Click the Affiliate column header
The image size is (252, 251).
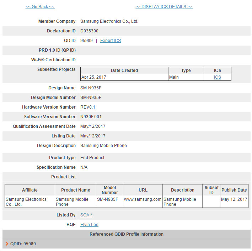tap(30, 190)
